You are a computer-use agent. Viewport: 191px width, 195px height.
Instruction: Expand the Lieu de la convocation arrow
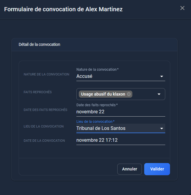coord(162,128)
